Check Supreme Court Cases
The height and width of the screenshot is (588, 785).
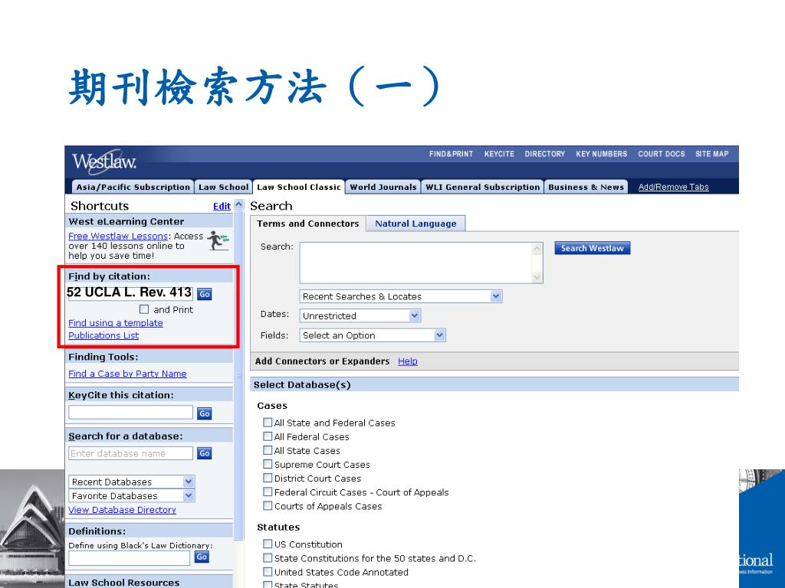268,464
